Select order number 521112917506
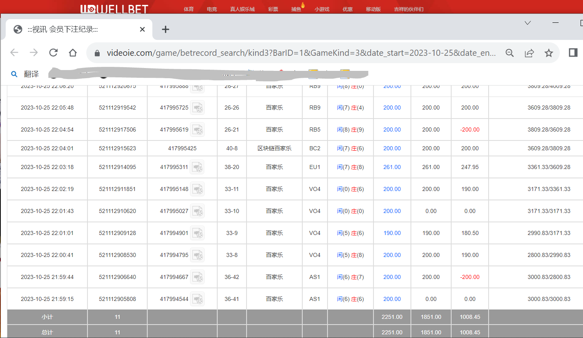This screenshot has height=338, width=583. [x=118, y=129]
